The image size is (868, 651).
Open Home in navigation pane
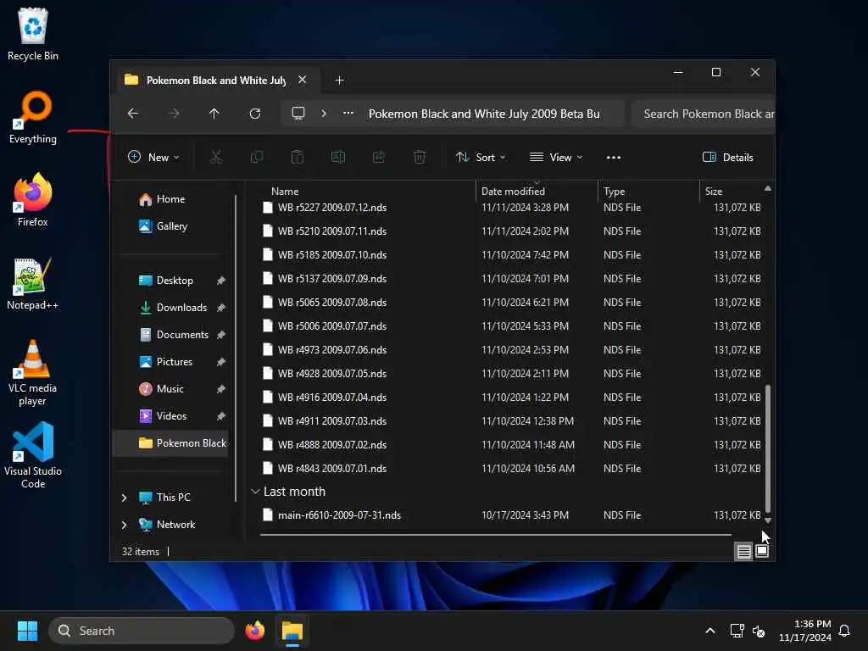pos(170,199)
